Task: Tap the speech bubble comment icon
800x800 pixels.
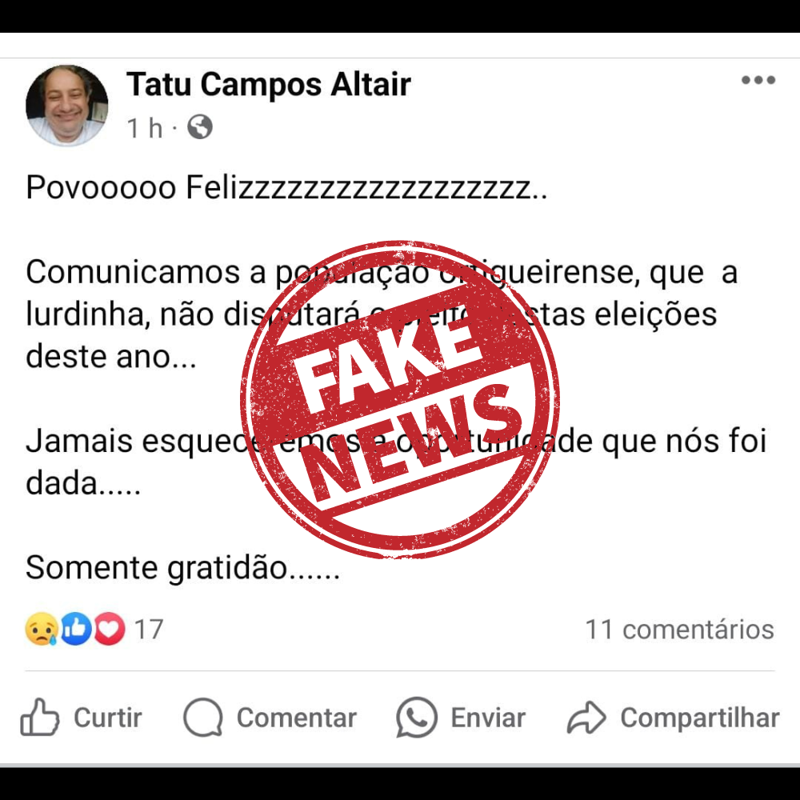Action: click(203, 718)
